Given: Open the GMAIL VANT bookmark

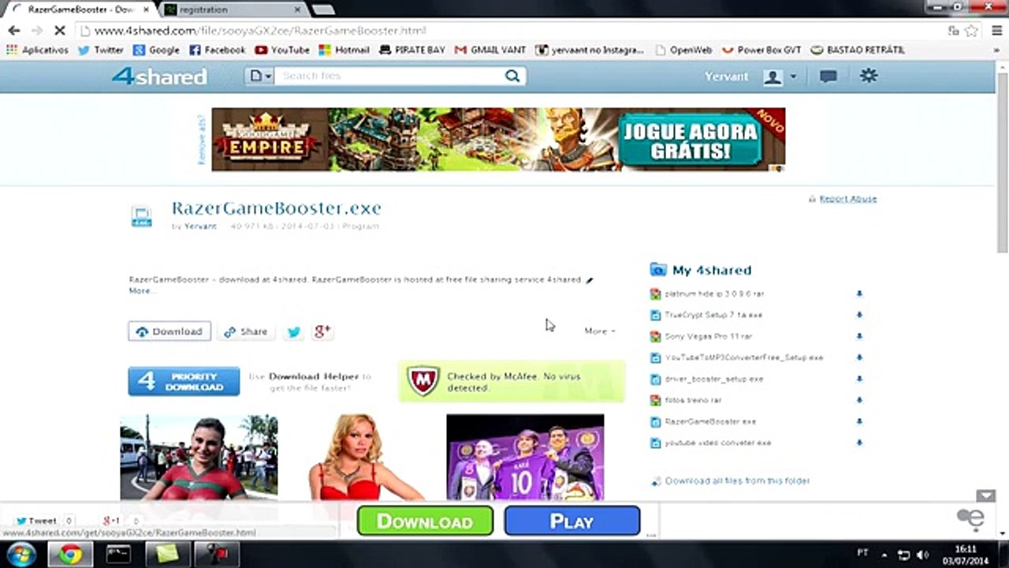Looking at the screenshot, I should 490,50.
